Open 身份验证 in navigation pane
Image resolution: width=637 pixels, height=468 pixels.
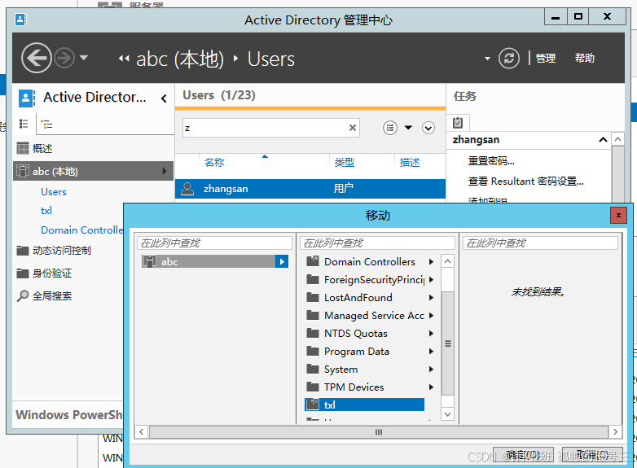click(x=52, y=273)
